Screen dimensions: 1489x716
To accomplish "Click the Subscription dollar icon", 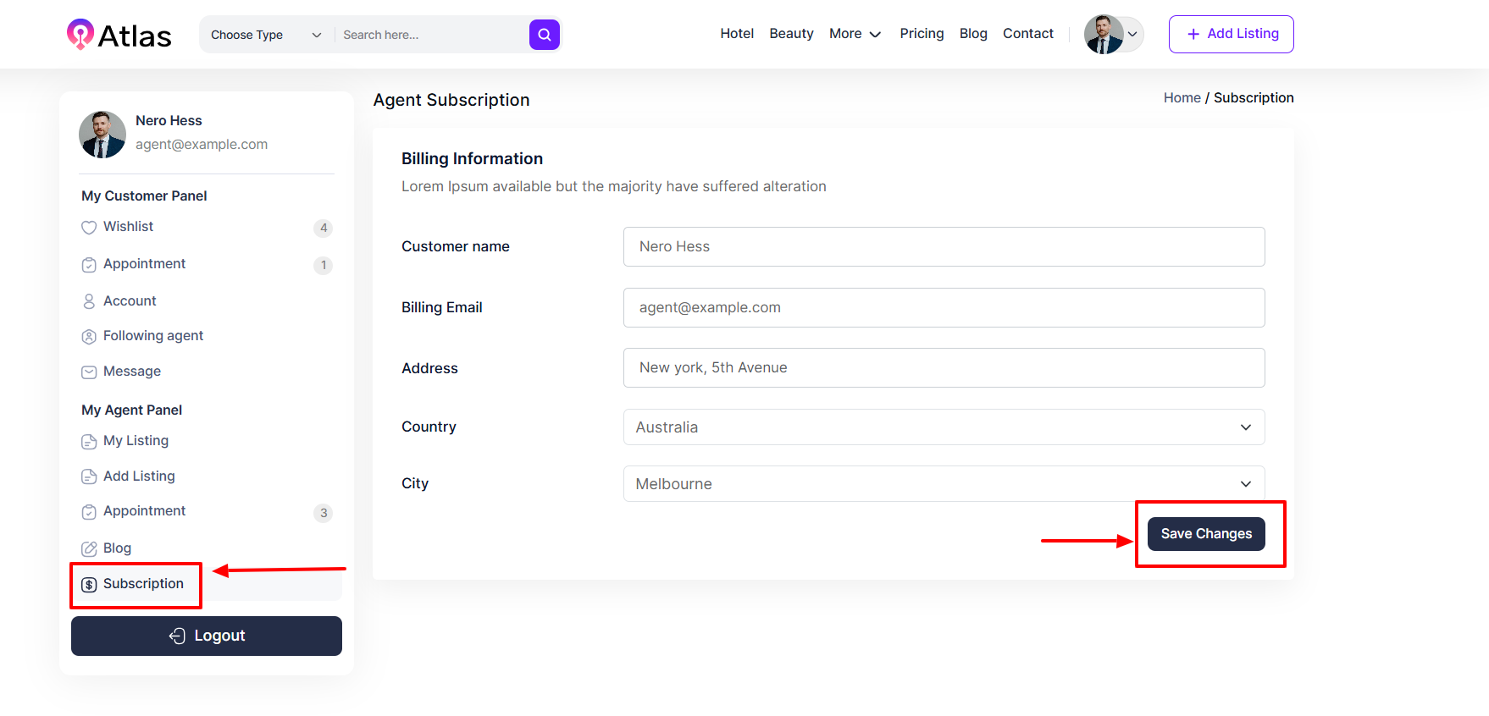I will click(x=89, y=585).
